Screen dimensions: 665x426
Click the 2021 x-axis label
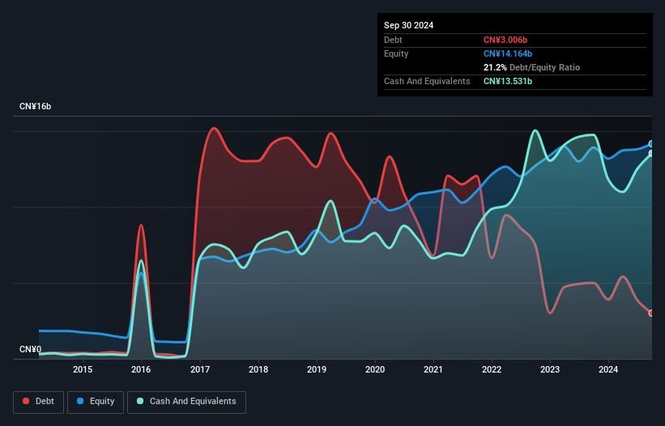click(x=433, y=369)
